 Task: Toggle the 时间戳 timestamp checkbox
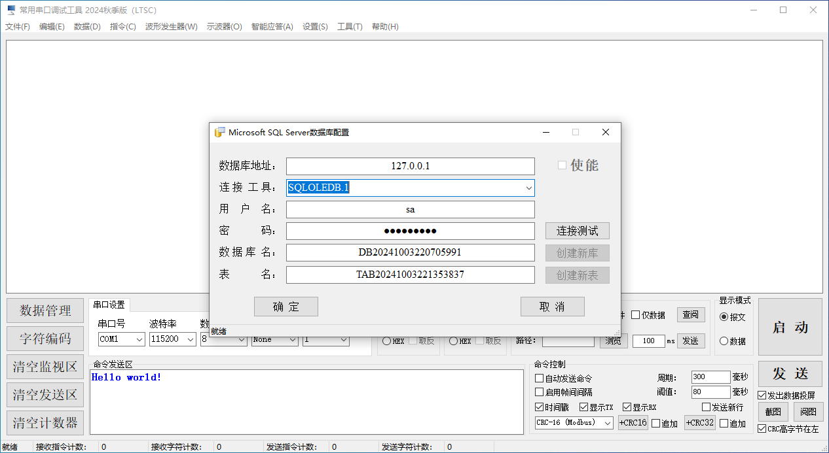[x=540, y=407]
